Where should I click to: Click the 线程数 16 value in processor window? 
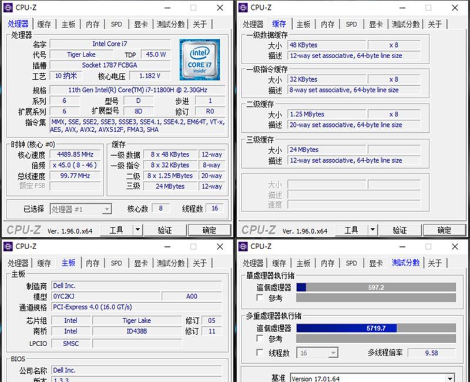click(x=215, y=209)
